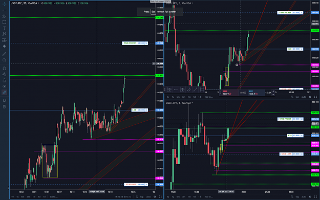
Task: Open the timezone menu at 19:23:14 (UTC-7)
Action: click(x=123, y=197)
